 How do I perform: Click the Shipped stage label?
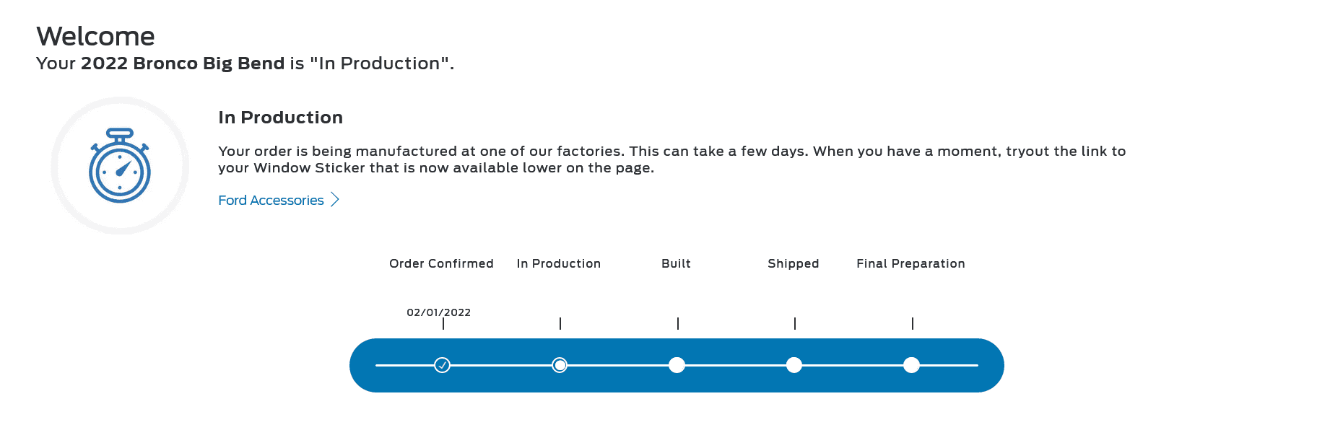click(794, 264)
